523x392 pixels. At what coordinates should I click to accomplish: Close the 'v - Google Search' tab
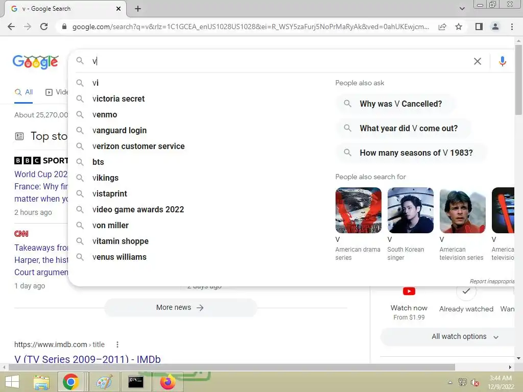click(118, 9)
